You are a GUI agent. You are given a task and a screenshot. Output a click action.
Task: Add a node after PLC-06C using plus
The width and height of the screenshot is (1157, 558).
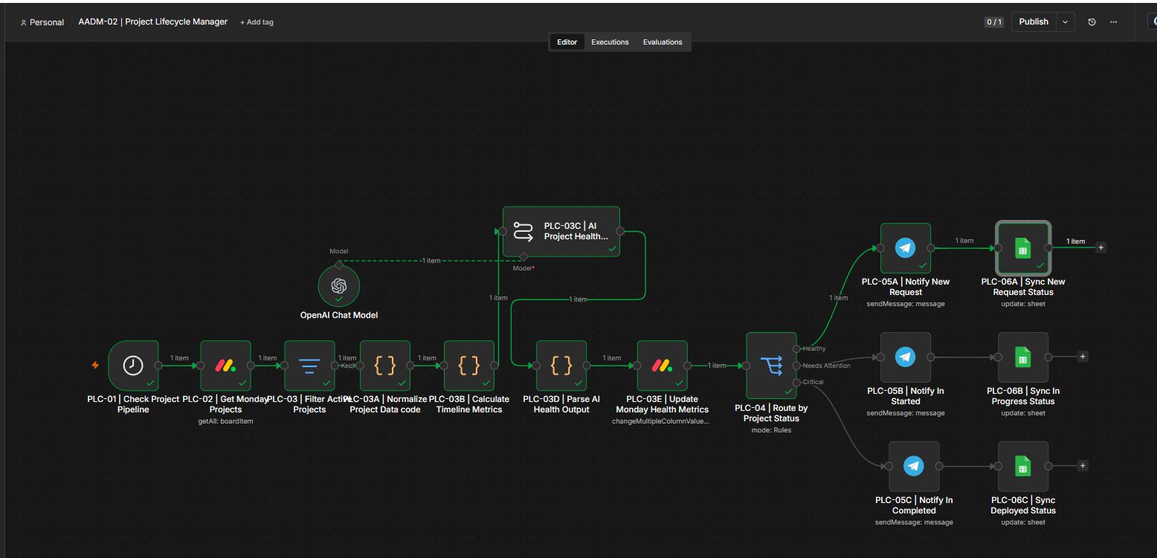[x=1083, y=466]
